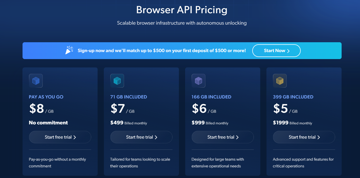This screenshot has width=360, height=178.
Task: Select the 71 GB INCLUDED plan heading
Action: tap(129, 97)
